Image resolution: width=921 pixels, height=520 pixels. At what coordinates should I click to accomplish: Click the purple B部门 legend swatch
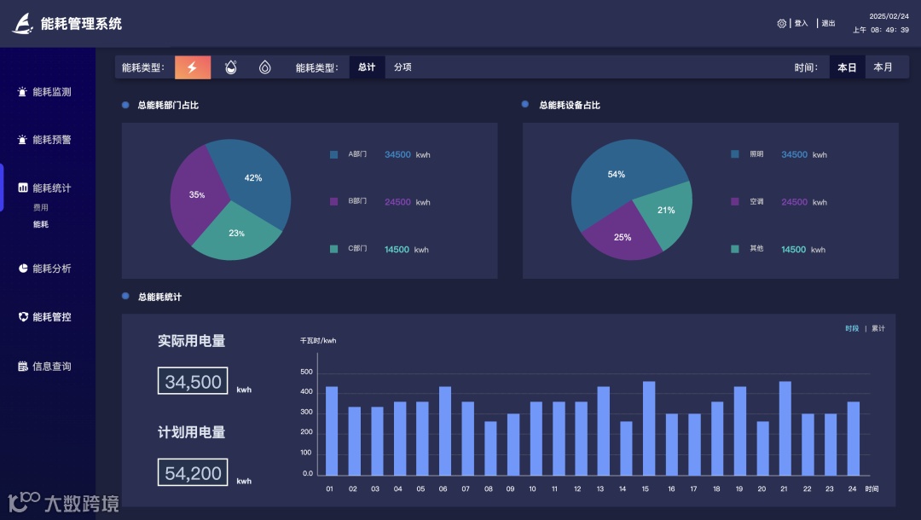pyautogui.click(x=333, y=202)
